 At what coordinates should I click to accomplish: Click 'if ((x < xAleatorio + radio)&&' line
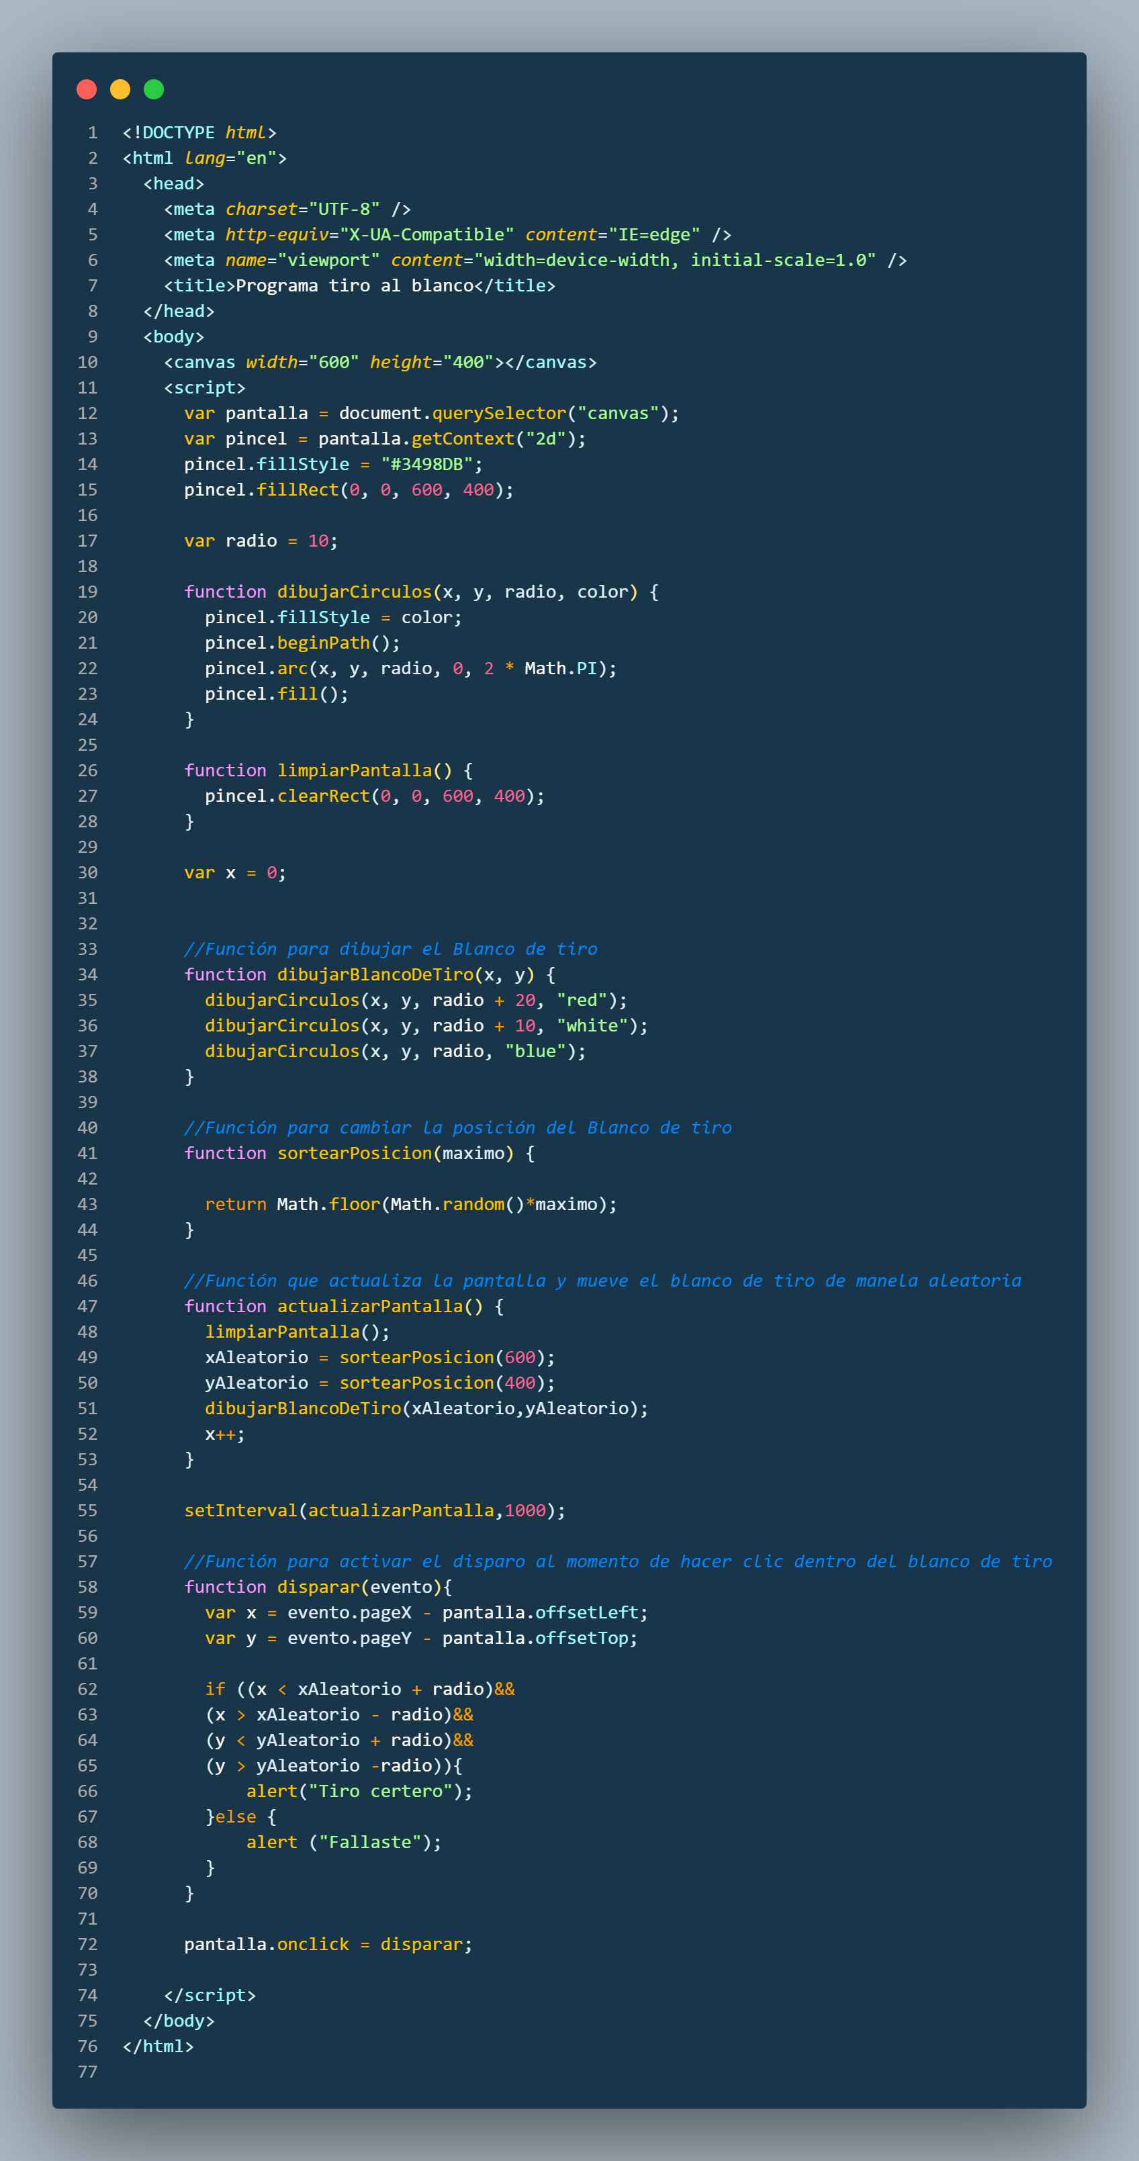pyautogui.click(x=360, y=1689)
